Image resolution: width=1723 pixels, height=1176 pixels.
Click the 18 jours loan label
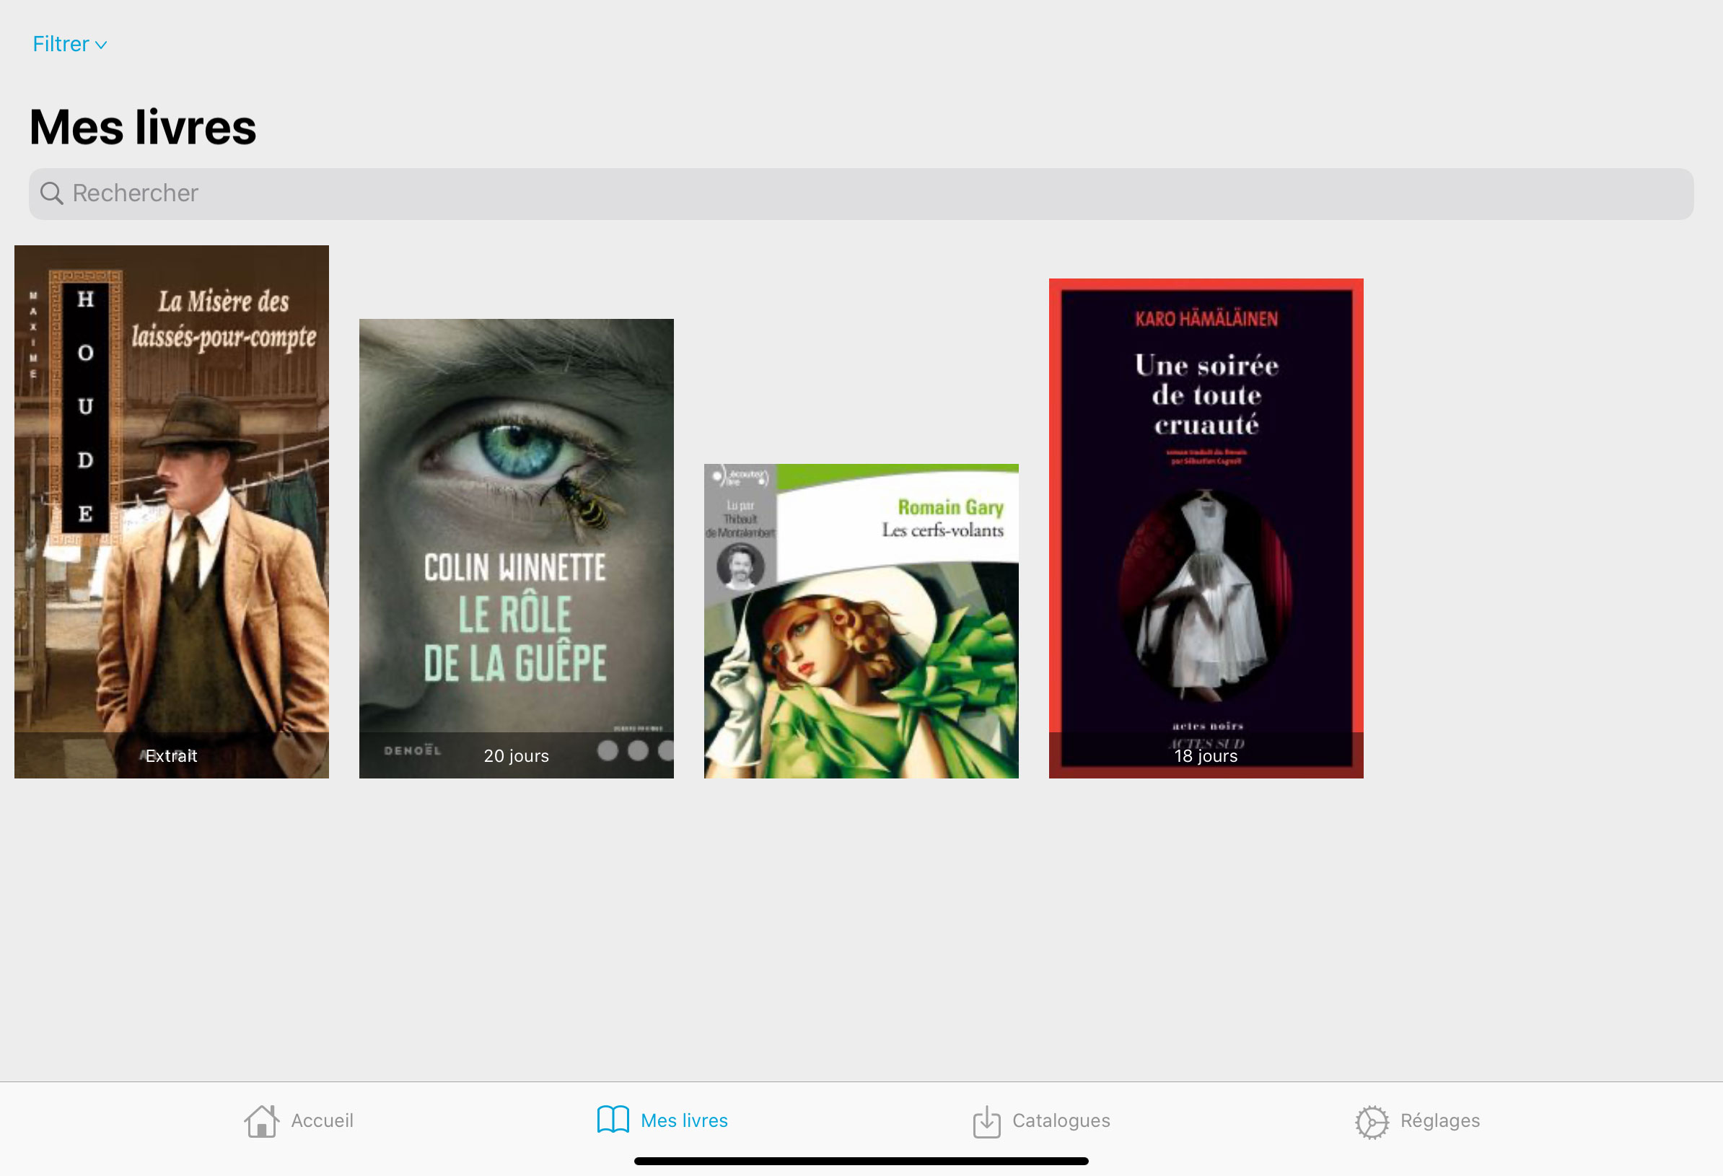tap(1206, 755)
